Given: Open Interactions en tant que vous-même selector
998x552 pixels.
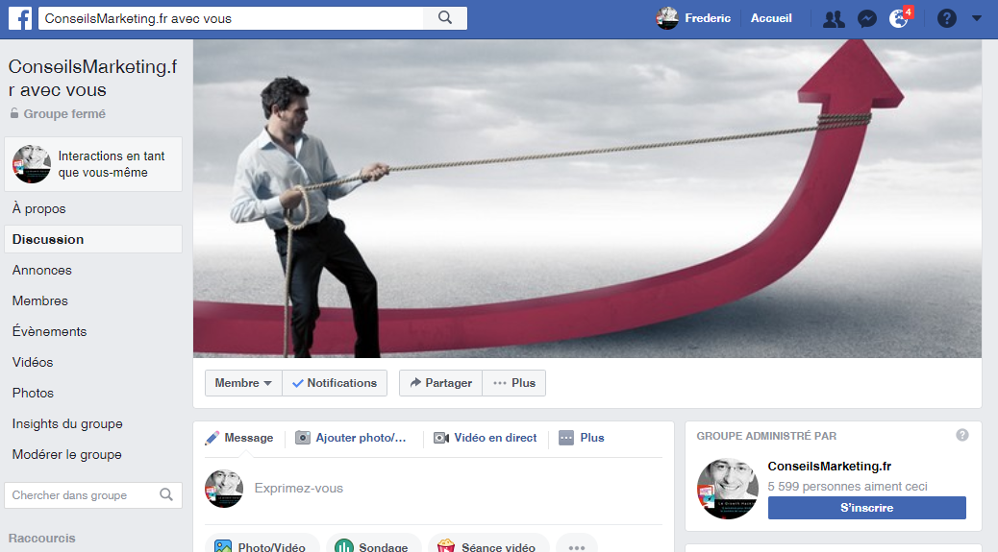Looking at the screenshot, I should pos(93,164).
